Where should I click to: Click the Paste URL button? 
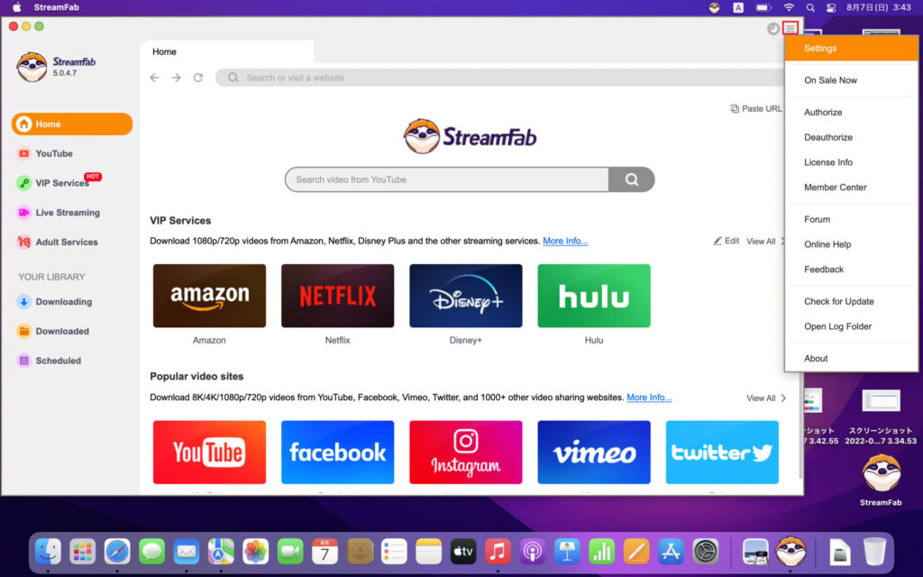coord(756,109)
